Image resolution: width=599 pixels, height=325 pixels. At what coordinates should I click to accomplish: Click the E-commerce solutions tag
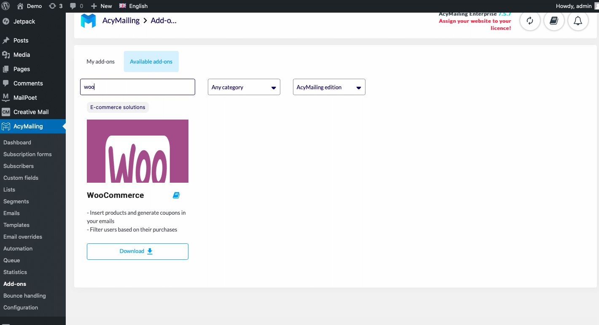tap(118, 107)
